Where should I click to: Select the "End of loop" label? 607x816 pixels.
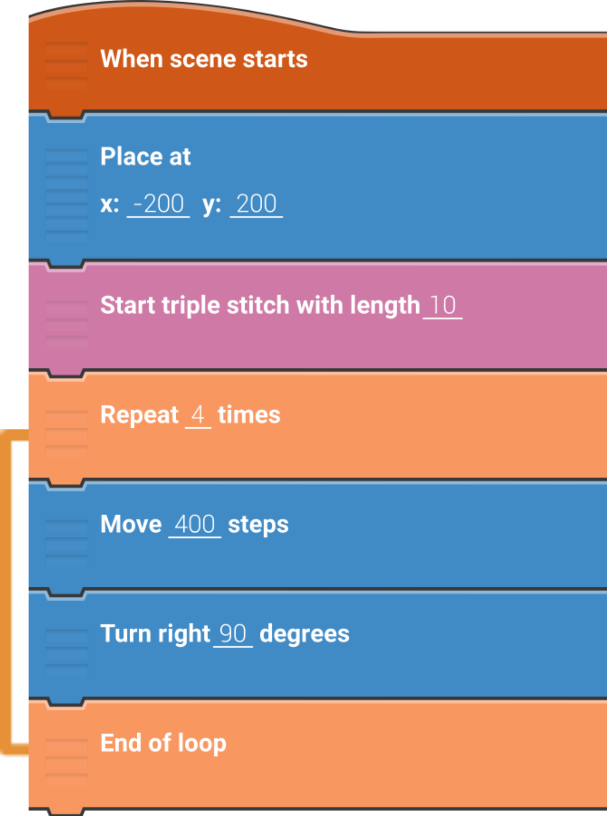click(163, 743)
